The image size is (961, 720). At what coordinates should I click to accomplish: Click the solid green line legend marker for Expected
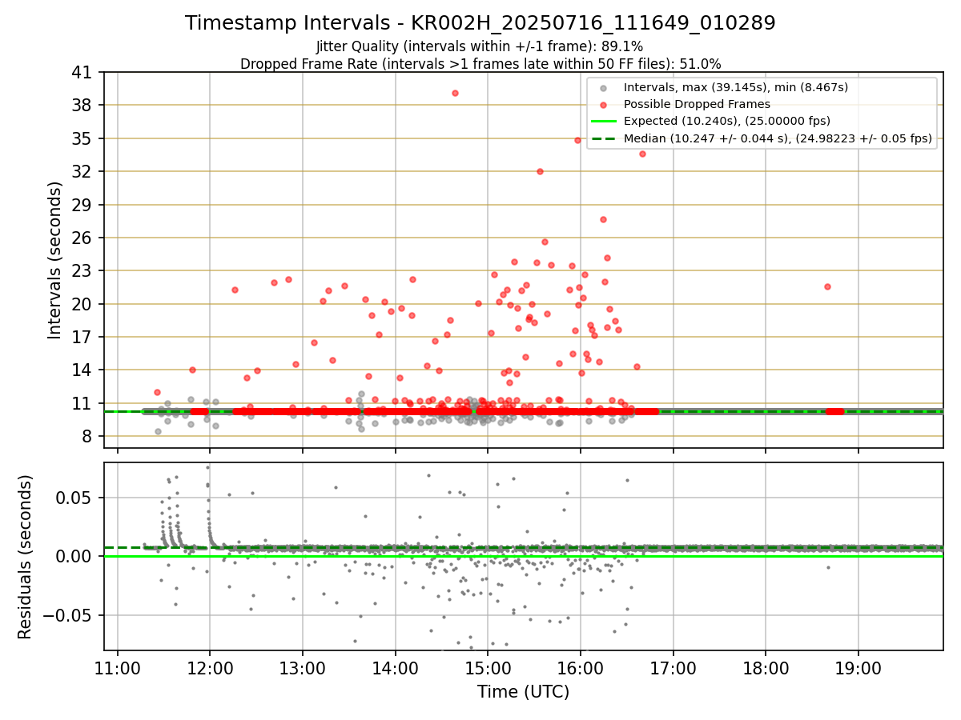pyautogui.click(x=605, y=122)
